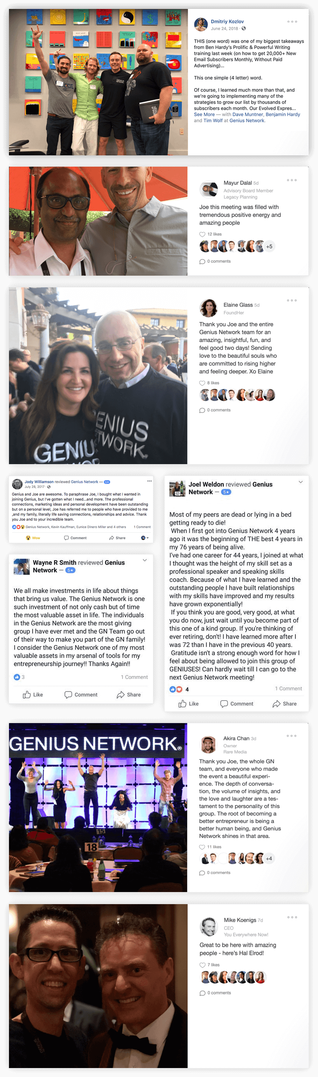Expand the chevron menu on Wayne R Smith's review
318x1077 pixels.
pos(144,560)
